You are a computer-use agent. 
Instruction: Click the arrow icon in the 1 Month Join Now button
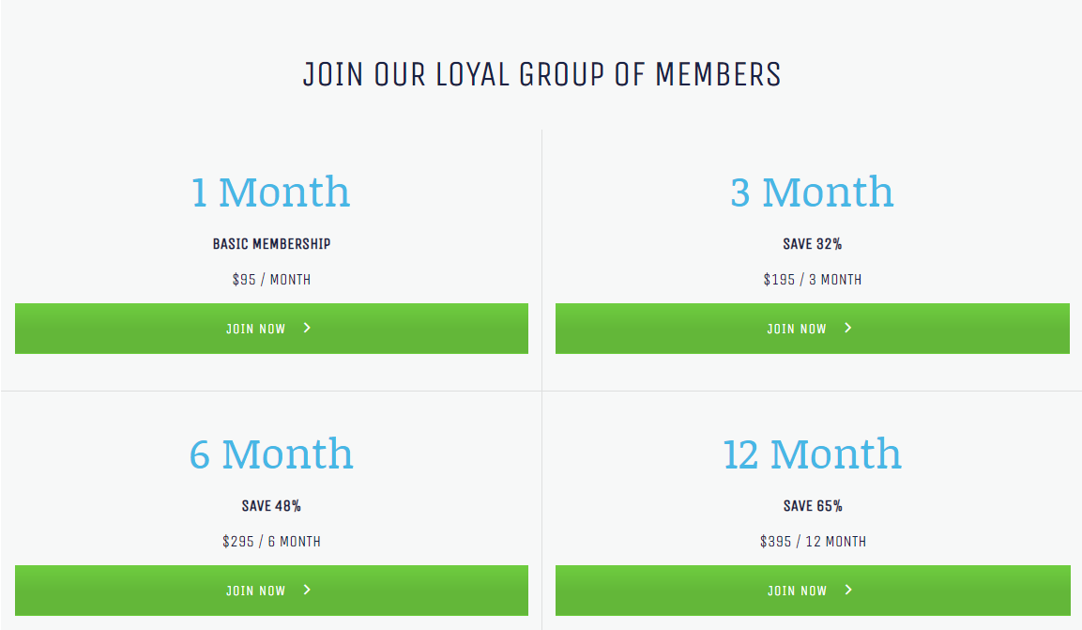coord(307,328)
